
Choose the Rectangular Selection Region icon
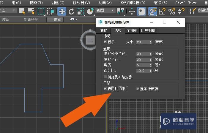pyautogui.click(x=41, y=11)
